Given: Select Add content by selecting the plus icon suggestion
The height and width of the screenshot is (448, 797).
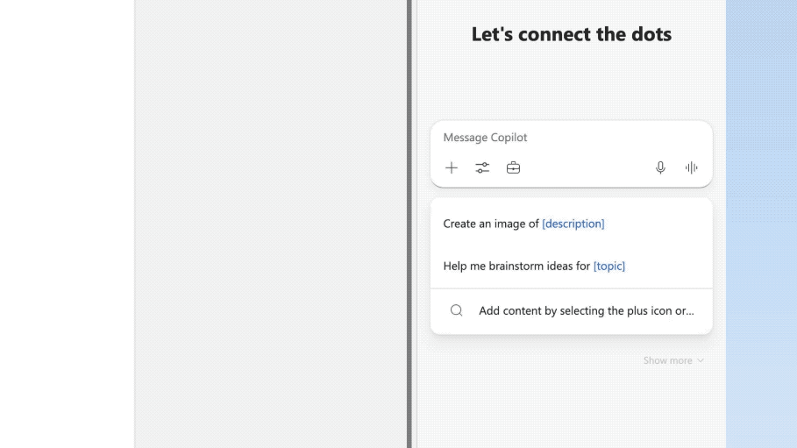Looking at the screenshot, I should [x=572, y=310].
